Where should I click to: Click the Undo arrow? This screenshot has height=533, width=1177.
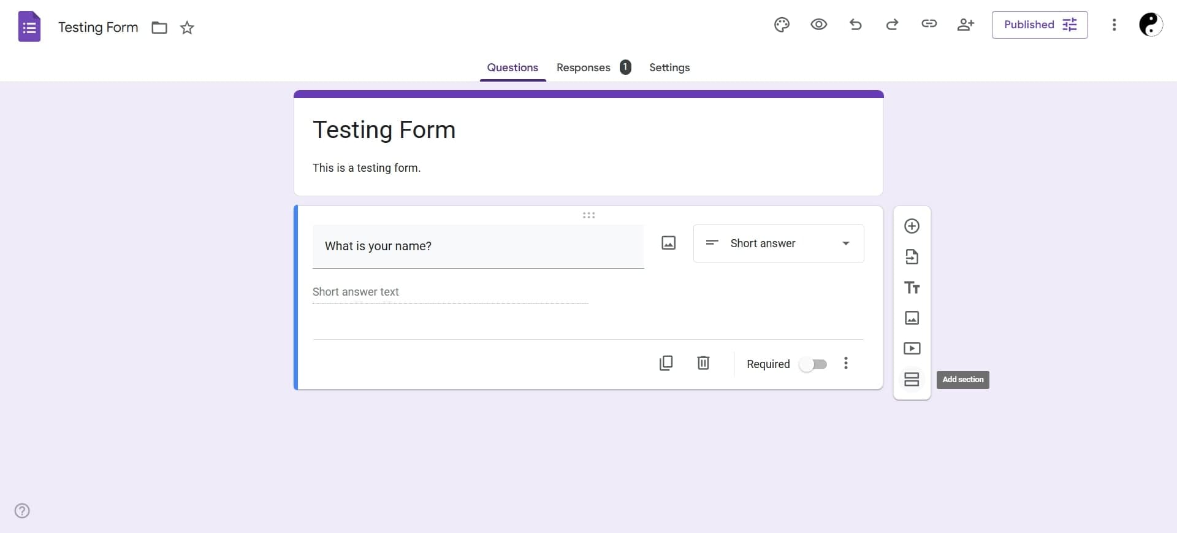856,25
